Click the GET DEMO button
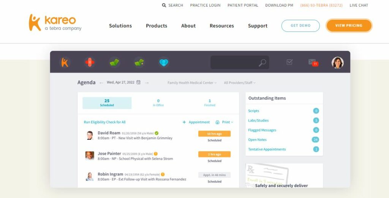The height and width of the screenshot is (198, 389). (x=300, y=25)
